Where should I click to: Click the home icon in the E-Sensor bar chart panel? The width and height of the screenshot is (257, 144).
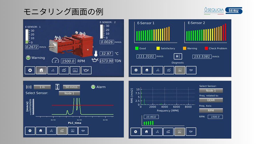point(147,70)
